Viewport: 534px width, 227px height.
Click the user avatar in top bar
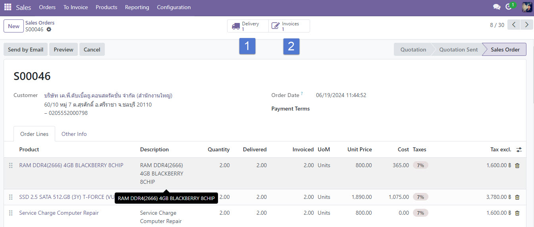click(x=527, y=7)
